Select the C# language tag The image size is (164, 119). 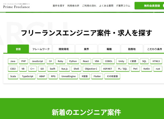coord(50,61)
